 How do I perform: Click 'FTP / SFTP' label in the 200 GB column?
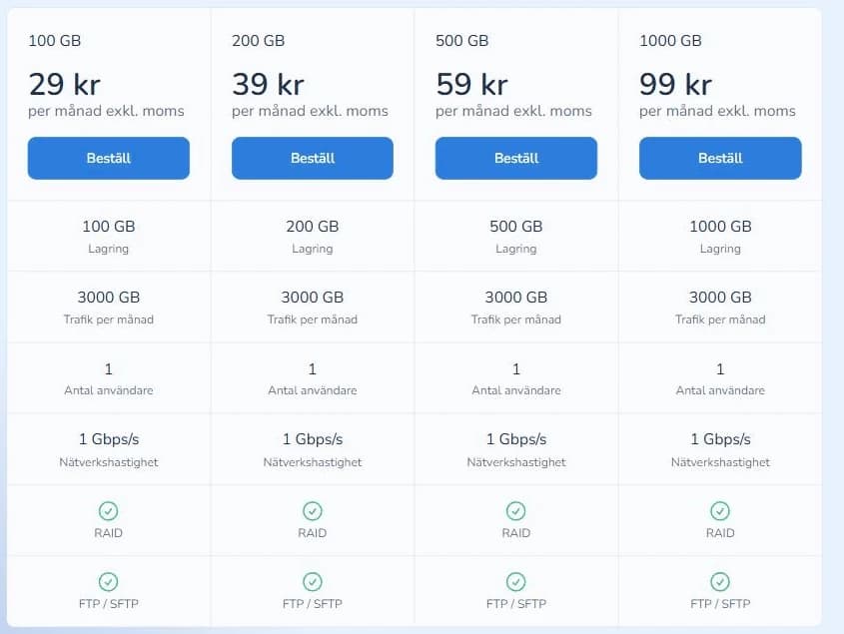click(313, 604)
